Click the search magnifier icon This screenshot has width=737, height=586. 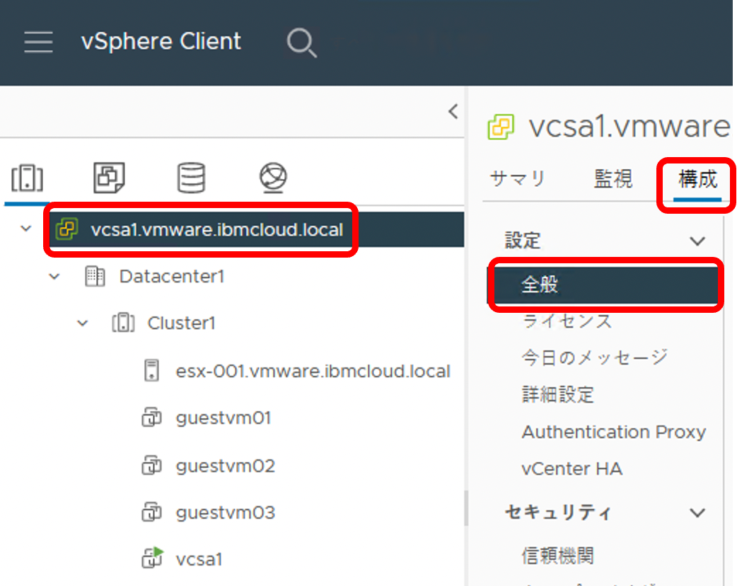[302, 42]
